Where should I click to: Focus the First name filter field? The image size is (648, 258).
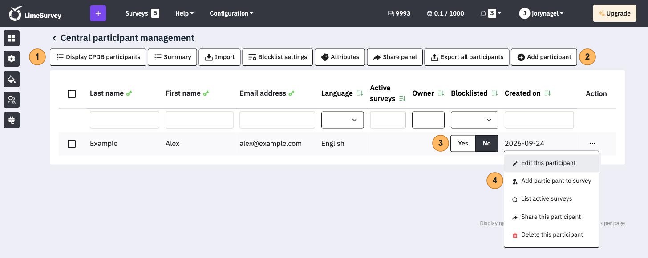coord(199,120)
